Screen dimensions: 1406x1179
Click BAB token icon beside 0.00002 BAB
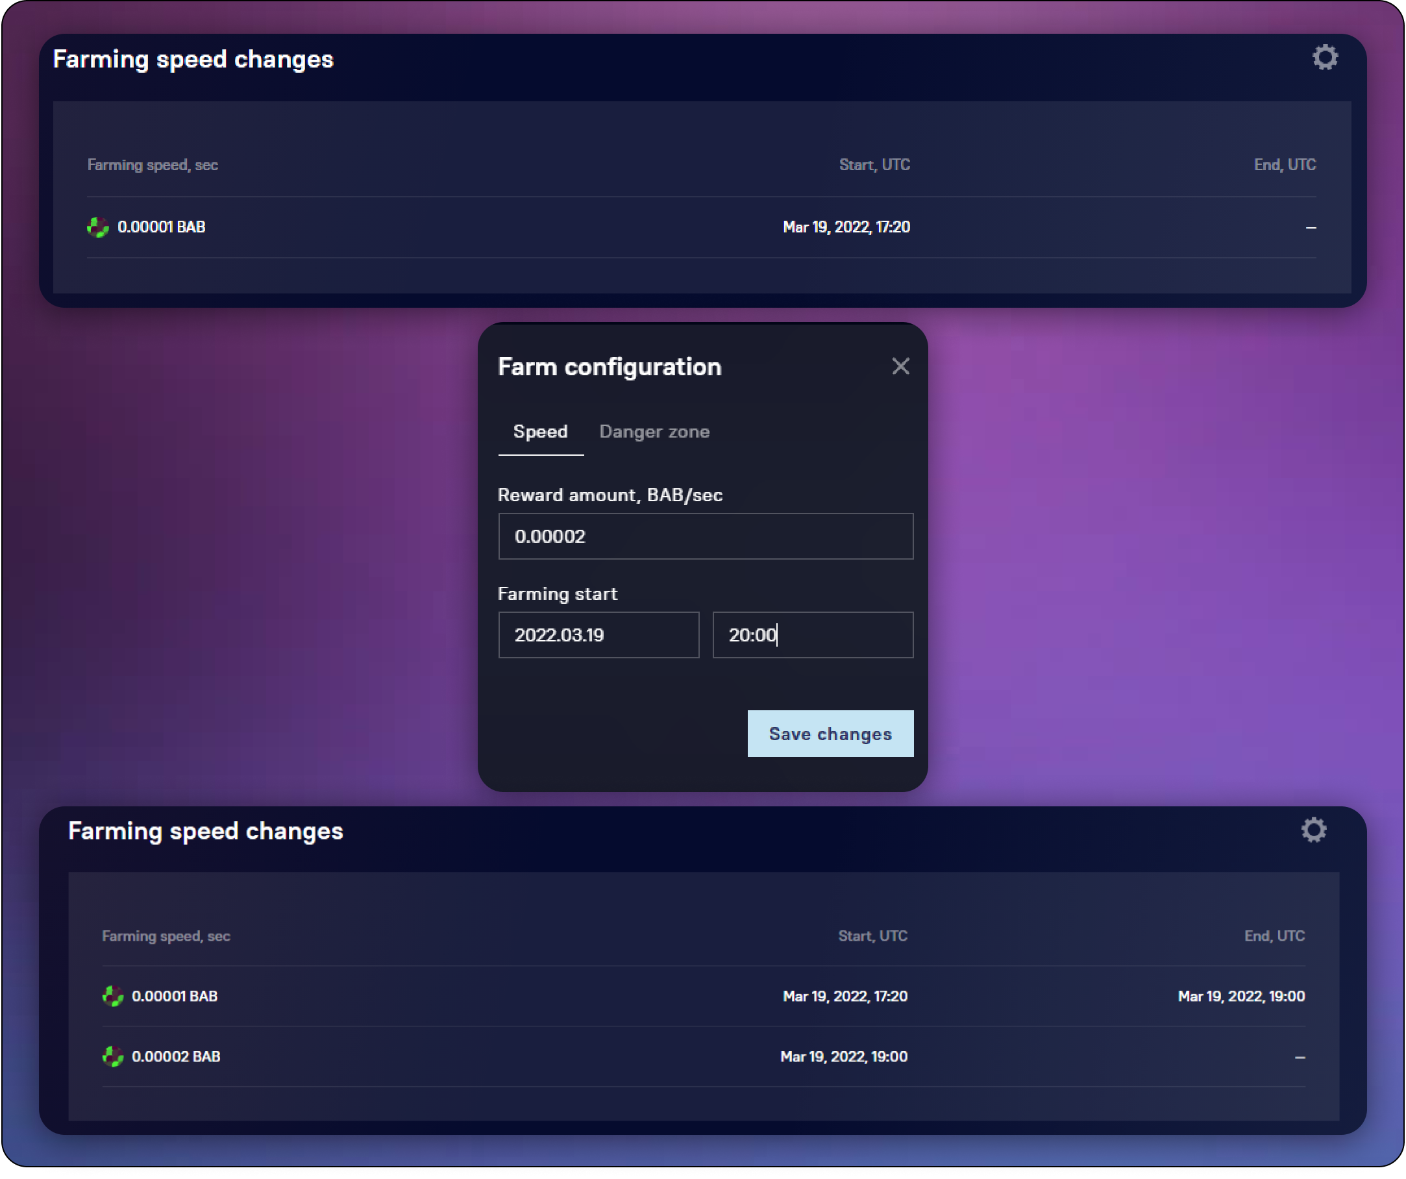[112, 1056]
